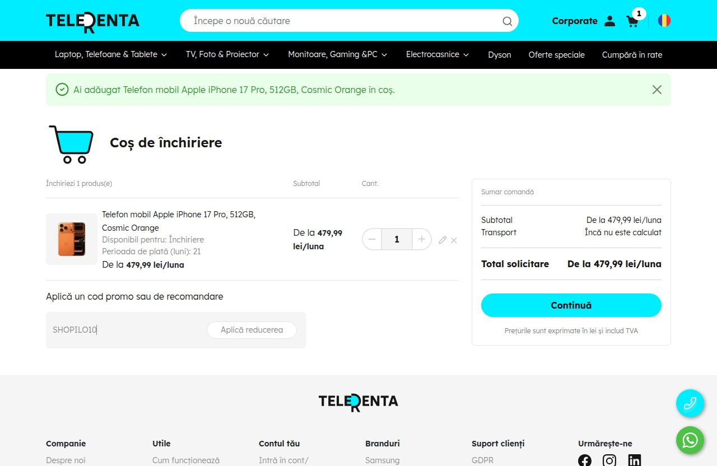Open the iPhone 17 Pro product title link
The width and height of the screenshot is (717, 466).
179,221
